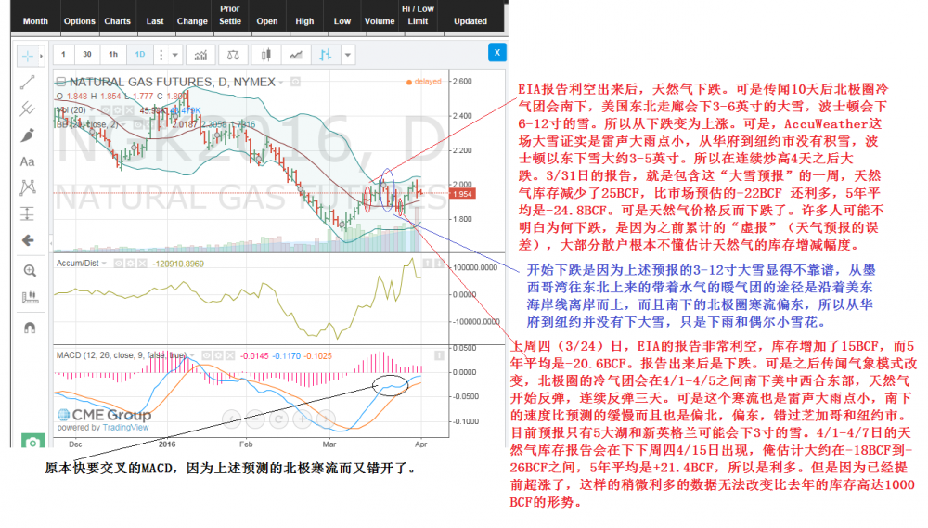Open the zoom in tool

(29, 271)
